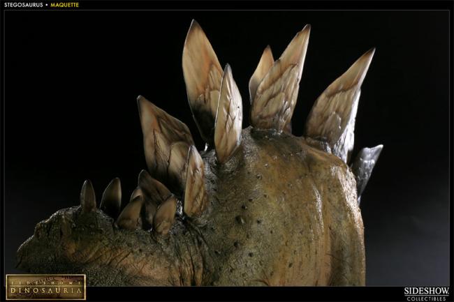Select the COLLECTIBLES text under Sideshow logo
The height and width of the screenshot is (302, 454).
pos(426,299)
